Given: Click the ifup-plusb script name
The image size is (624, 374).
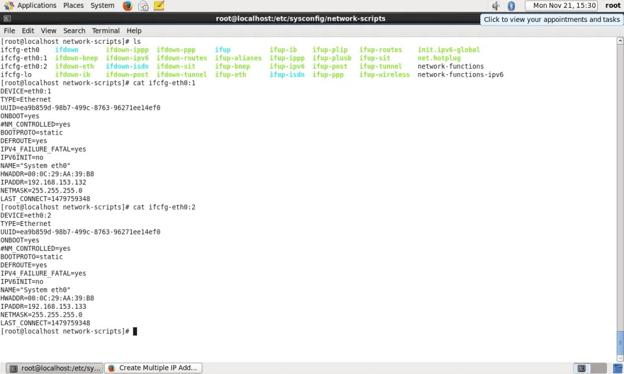Looking at the screenshot, I should pyautogui.click(x=332, y=58).
